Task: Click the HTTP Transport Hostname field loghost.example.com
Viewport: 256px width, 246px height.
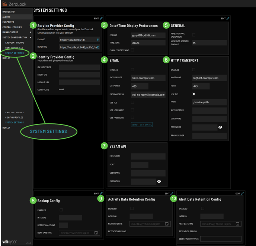Action: click(x=209, y=78)
